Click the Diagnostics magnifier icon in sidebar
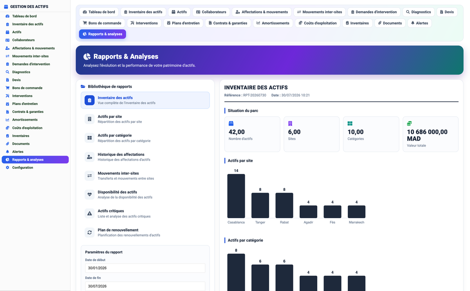 tap(7, 72)
